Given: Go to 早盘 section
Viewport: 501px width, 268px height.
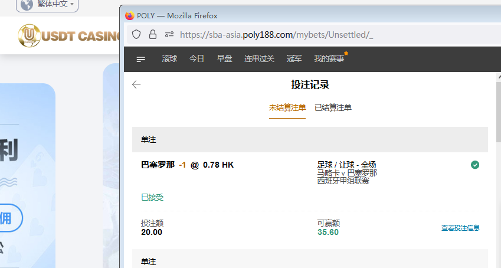Looking at the screenshot, I should (224, 59).
